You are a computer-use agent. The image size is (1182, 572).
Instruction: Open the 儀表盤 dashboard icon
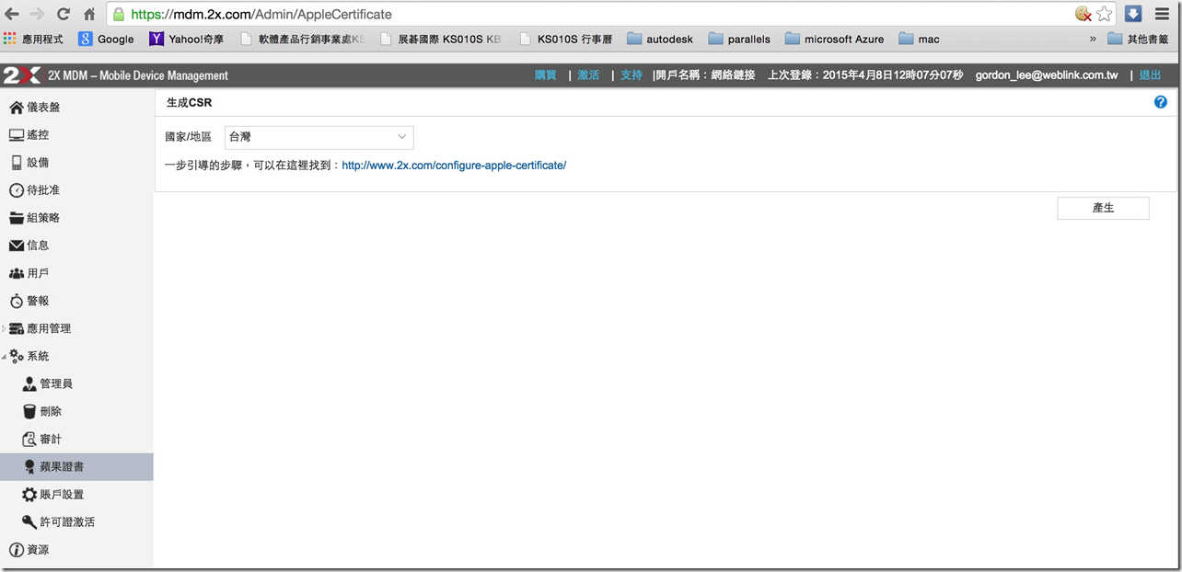tap(17, 108)
